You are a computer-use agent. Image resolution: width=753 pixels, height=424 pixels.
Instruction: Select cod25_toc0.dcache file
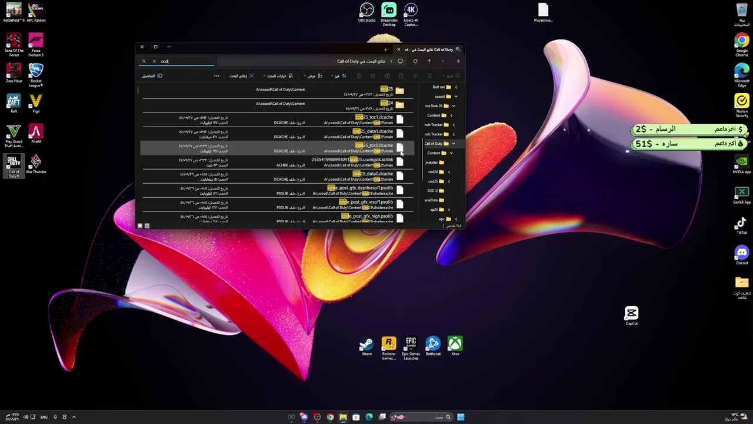click(x=276, y=148)
